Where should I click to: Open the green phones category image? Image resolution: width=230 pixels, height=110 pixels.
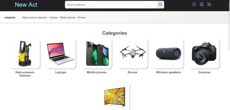[x=97, y=53]
